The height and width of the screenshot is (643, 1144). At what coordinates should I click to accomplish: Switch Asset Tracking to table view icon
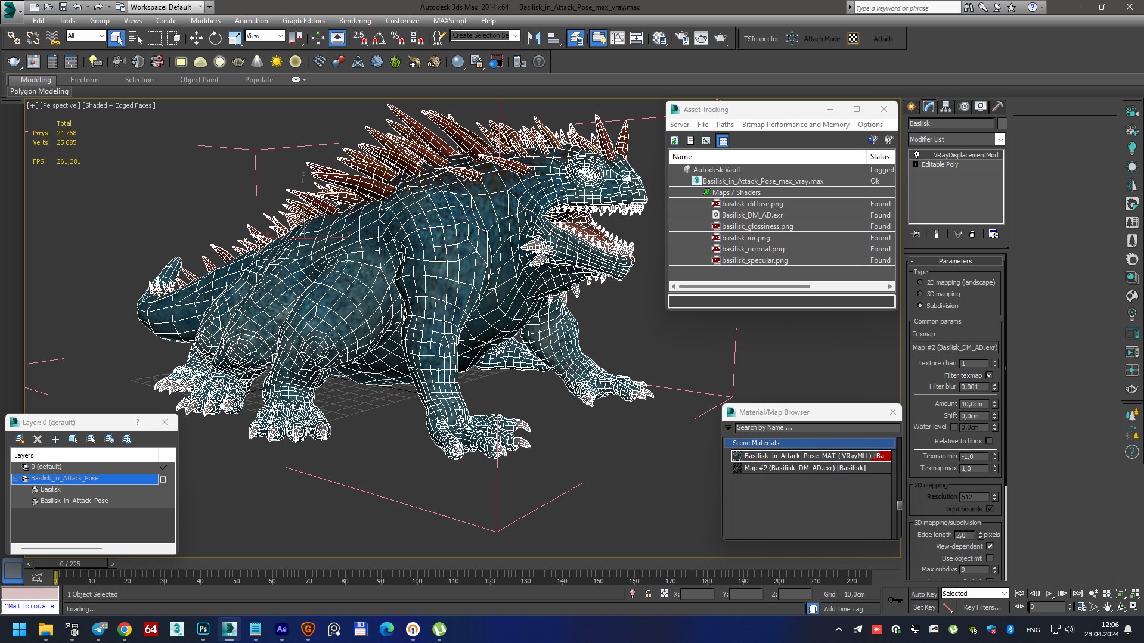tap(723, 141)
